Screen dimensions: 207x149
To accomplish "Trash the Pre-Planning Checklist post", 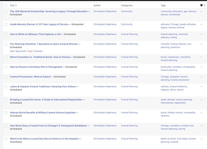I will [30, 51].
